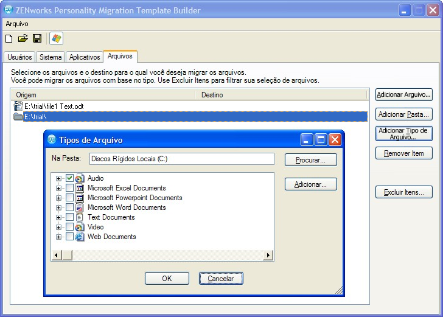The image size is (443, 317).
Task: Click the Windows flag toolbar icon
Action: (56, 38)
